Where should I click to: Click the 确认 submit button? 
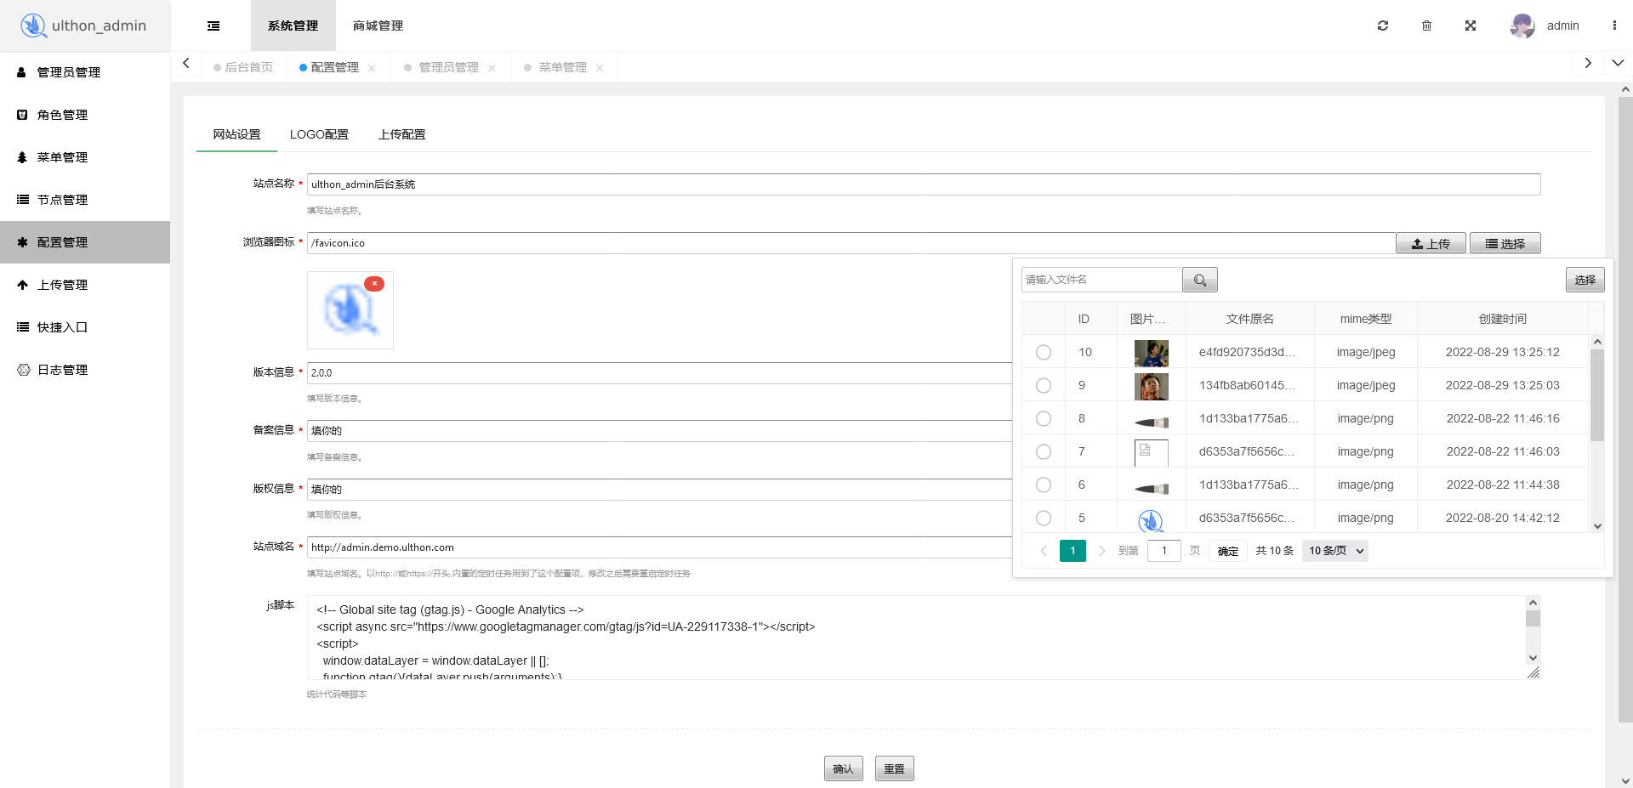844,768
